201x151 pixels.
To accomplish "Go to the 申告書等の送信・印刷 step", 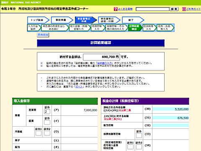I will [x=109, y=20].
